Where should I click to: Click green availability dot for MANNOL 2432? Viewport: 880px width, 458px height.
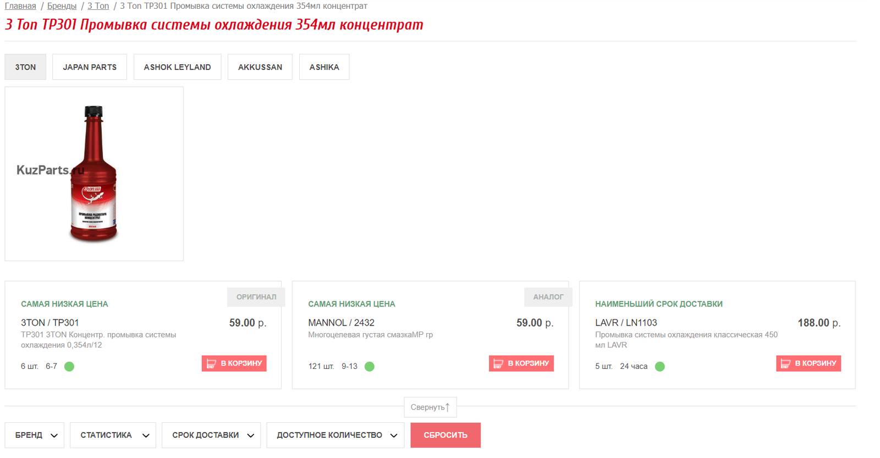click(x=370, y=367)
